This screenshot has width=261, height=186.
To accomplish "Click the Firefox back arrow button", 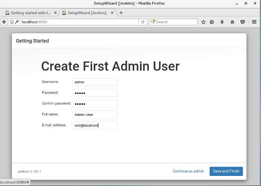I will pos(4,22).
